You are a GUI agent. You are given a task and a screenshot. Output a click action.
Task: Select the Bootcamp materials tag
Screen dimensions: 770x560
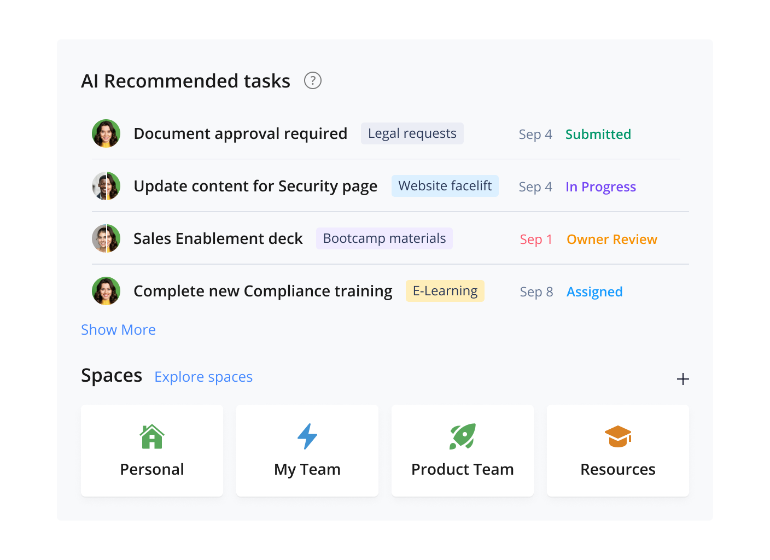[x=384, y=238]
